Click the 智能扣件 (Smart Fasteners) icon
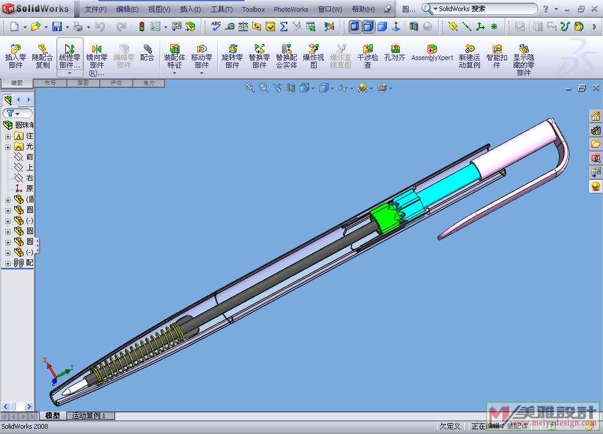 coord(497,56)
